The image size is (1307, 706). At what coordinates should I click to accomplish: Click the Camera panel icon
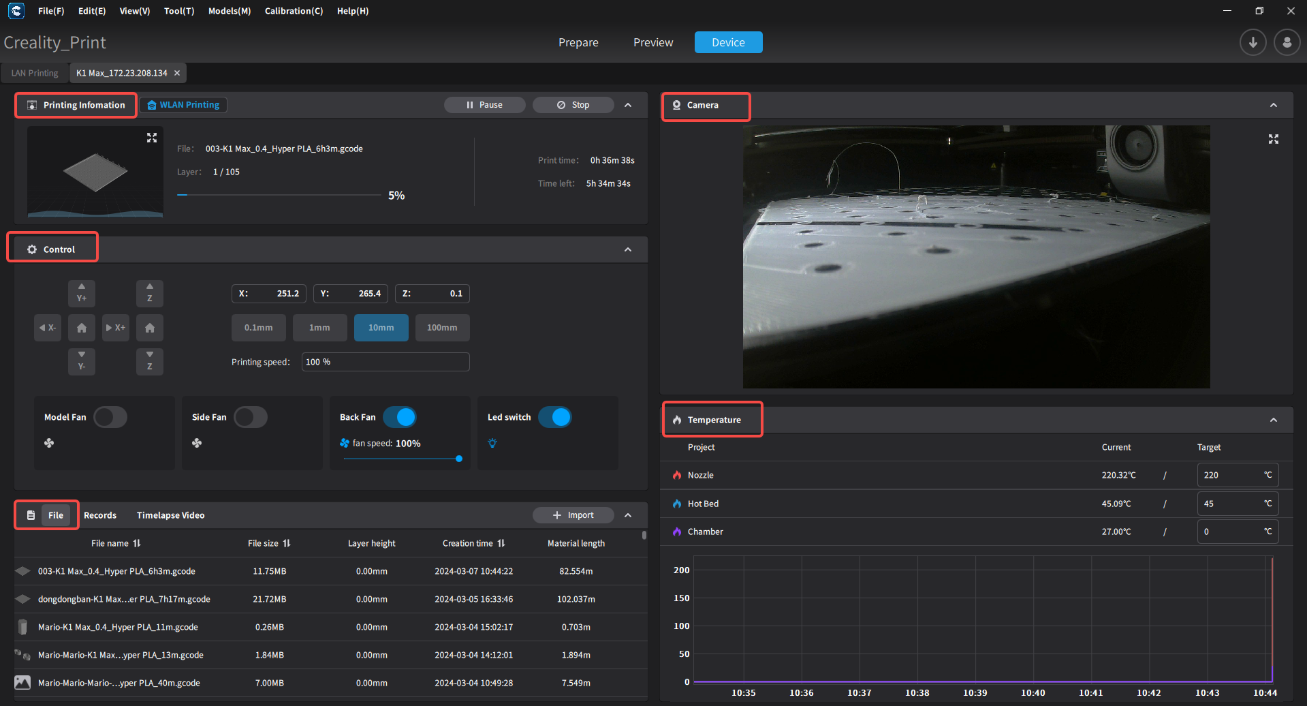(677, 105)
